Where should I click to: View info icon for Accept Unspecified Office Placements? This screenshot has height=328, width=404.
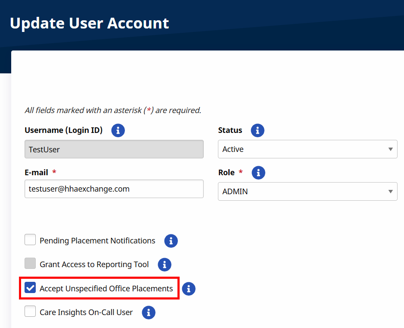coord(189,289)
